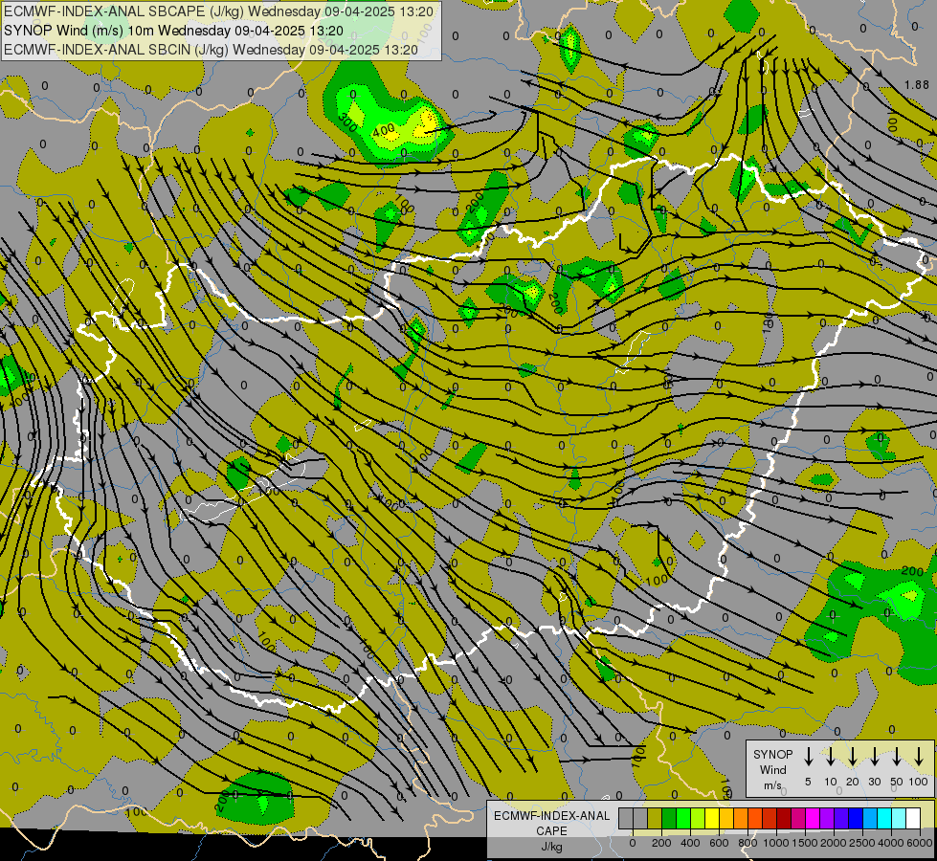Click the 'J/kg' unit label in legend
This screenshot has width=937, height=861.
point(551,847)
